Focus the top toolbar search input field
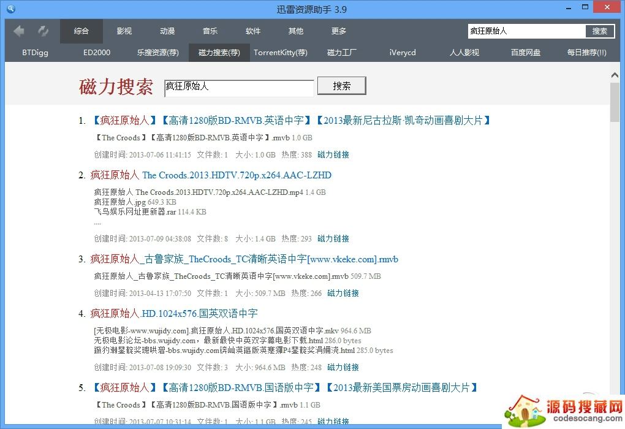The width and height of the screenshot is (625, 429). pyautogui.click(x=526, y=31)
